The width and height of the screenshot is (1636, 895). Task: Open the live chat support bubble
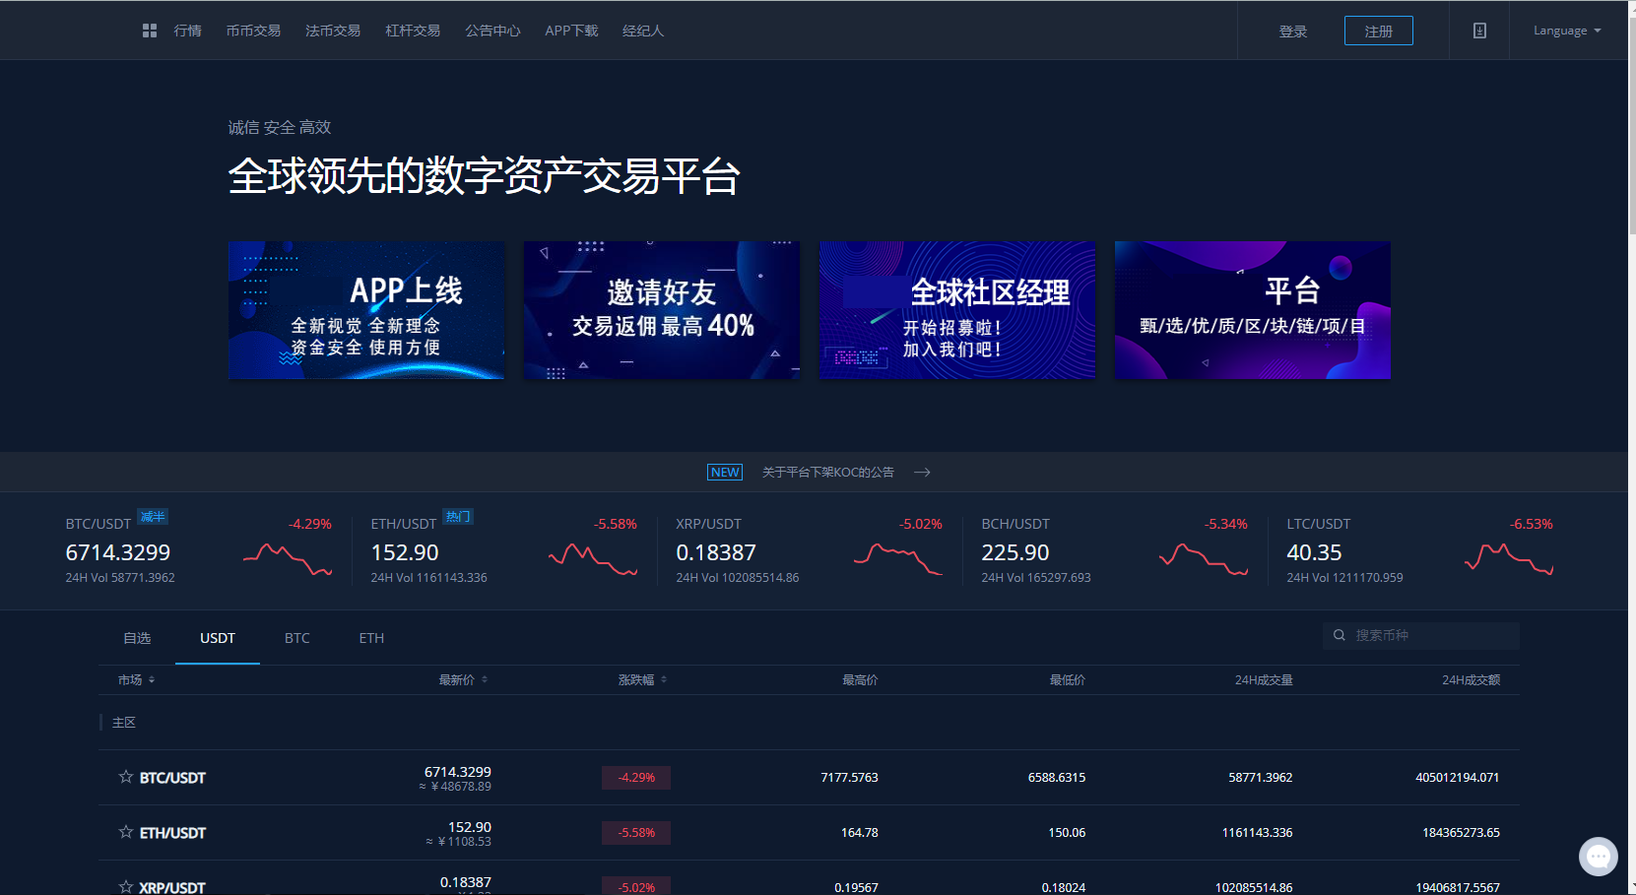1598,856
